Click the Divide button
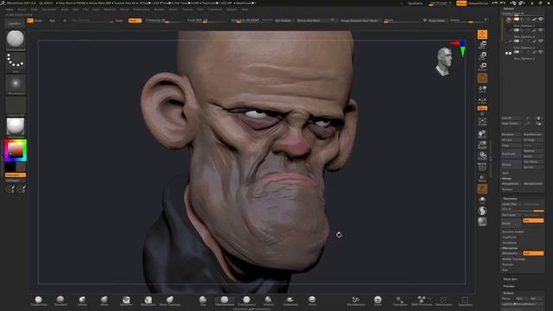This screenshot has height=311, width=553. coord(511,223)
